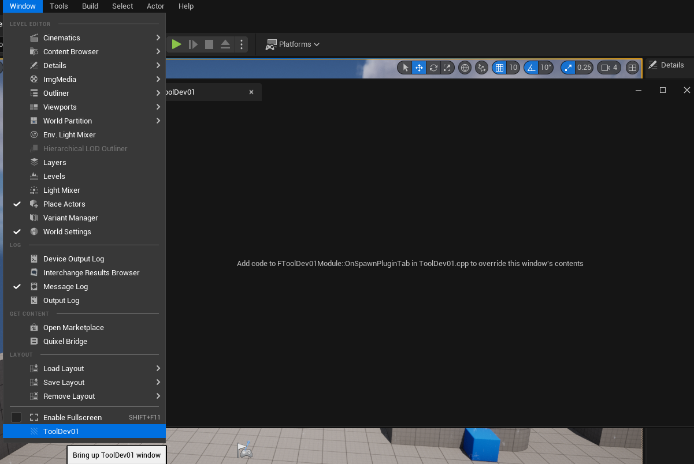
Task: Click the camera speed control in the viewport
Action: [x=608, y=68]
